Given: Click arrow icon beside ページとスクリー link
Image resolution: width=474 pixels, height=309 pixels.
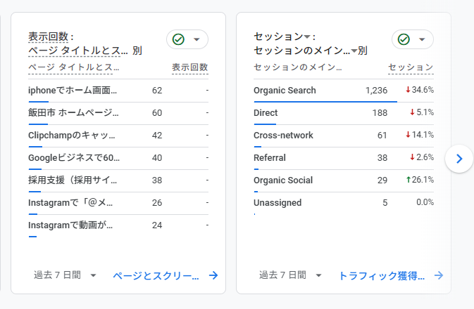Looking at the screenshot, I should pos(213,275).
